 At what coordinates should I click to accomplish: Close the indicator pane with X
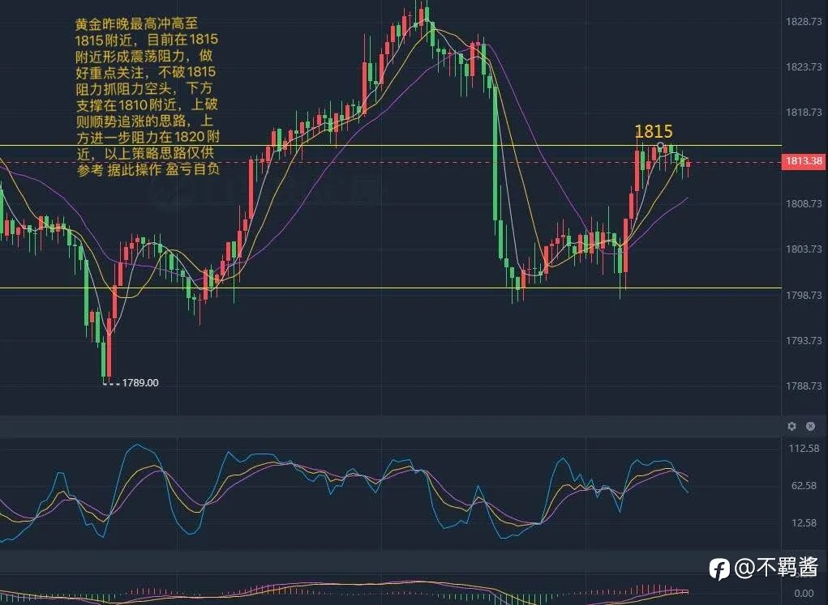(811, 426)
